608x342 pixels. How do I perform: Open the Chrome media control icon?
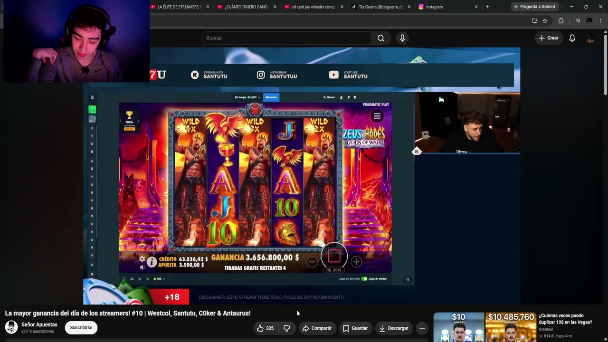(x=578, y=21)
